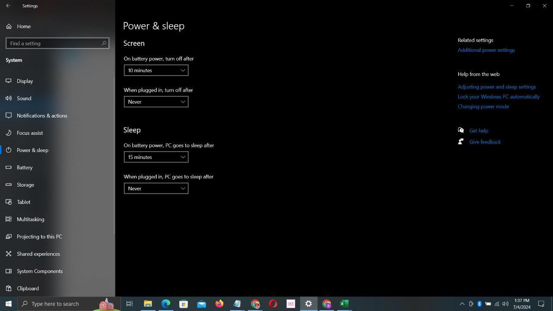Click the magnifier in Find a setting
The image size is (553, 311).
coord(104,43)
